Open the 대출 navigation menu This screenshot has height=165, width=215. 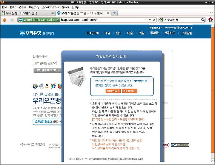pyautogui.click(x=130, y=33)
